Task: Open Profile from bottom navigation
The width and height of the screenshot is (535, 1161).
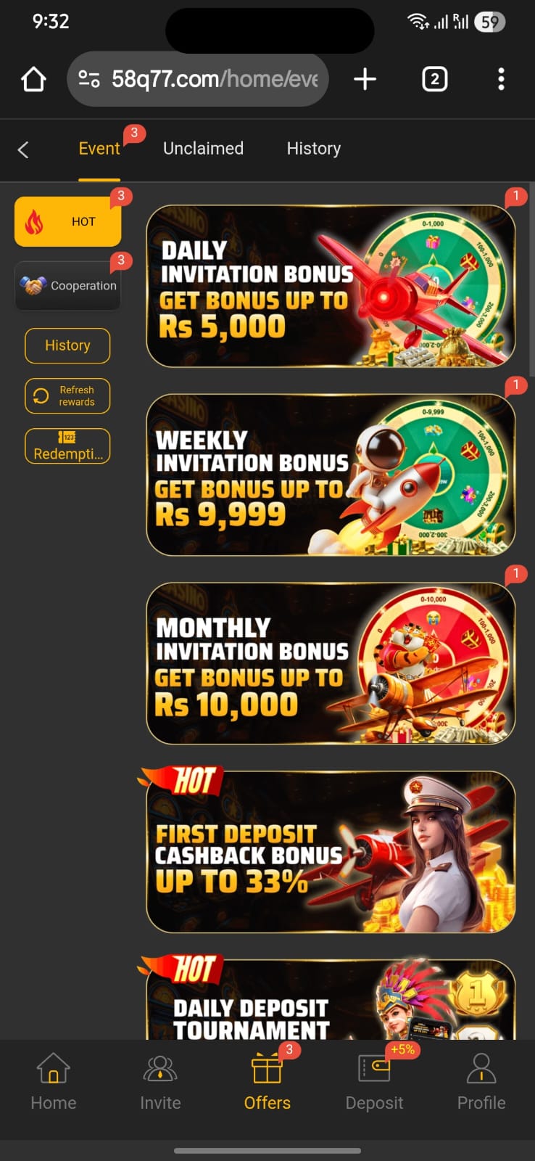Action: pyautogui.click(x=481, y=1082)
